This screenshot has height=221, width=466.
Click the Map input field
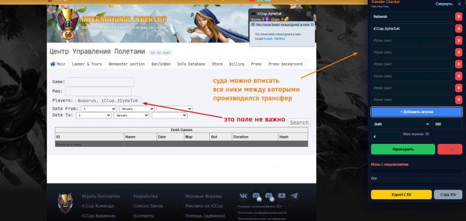click(98, 91)
